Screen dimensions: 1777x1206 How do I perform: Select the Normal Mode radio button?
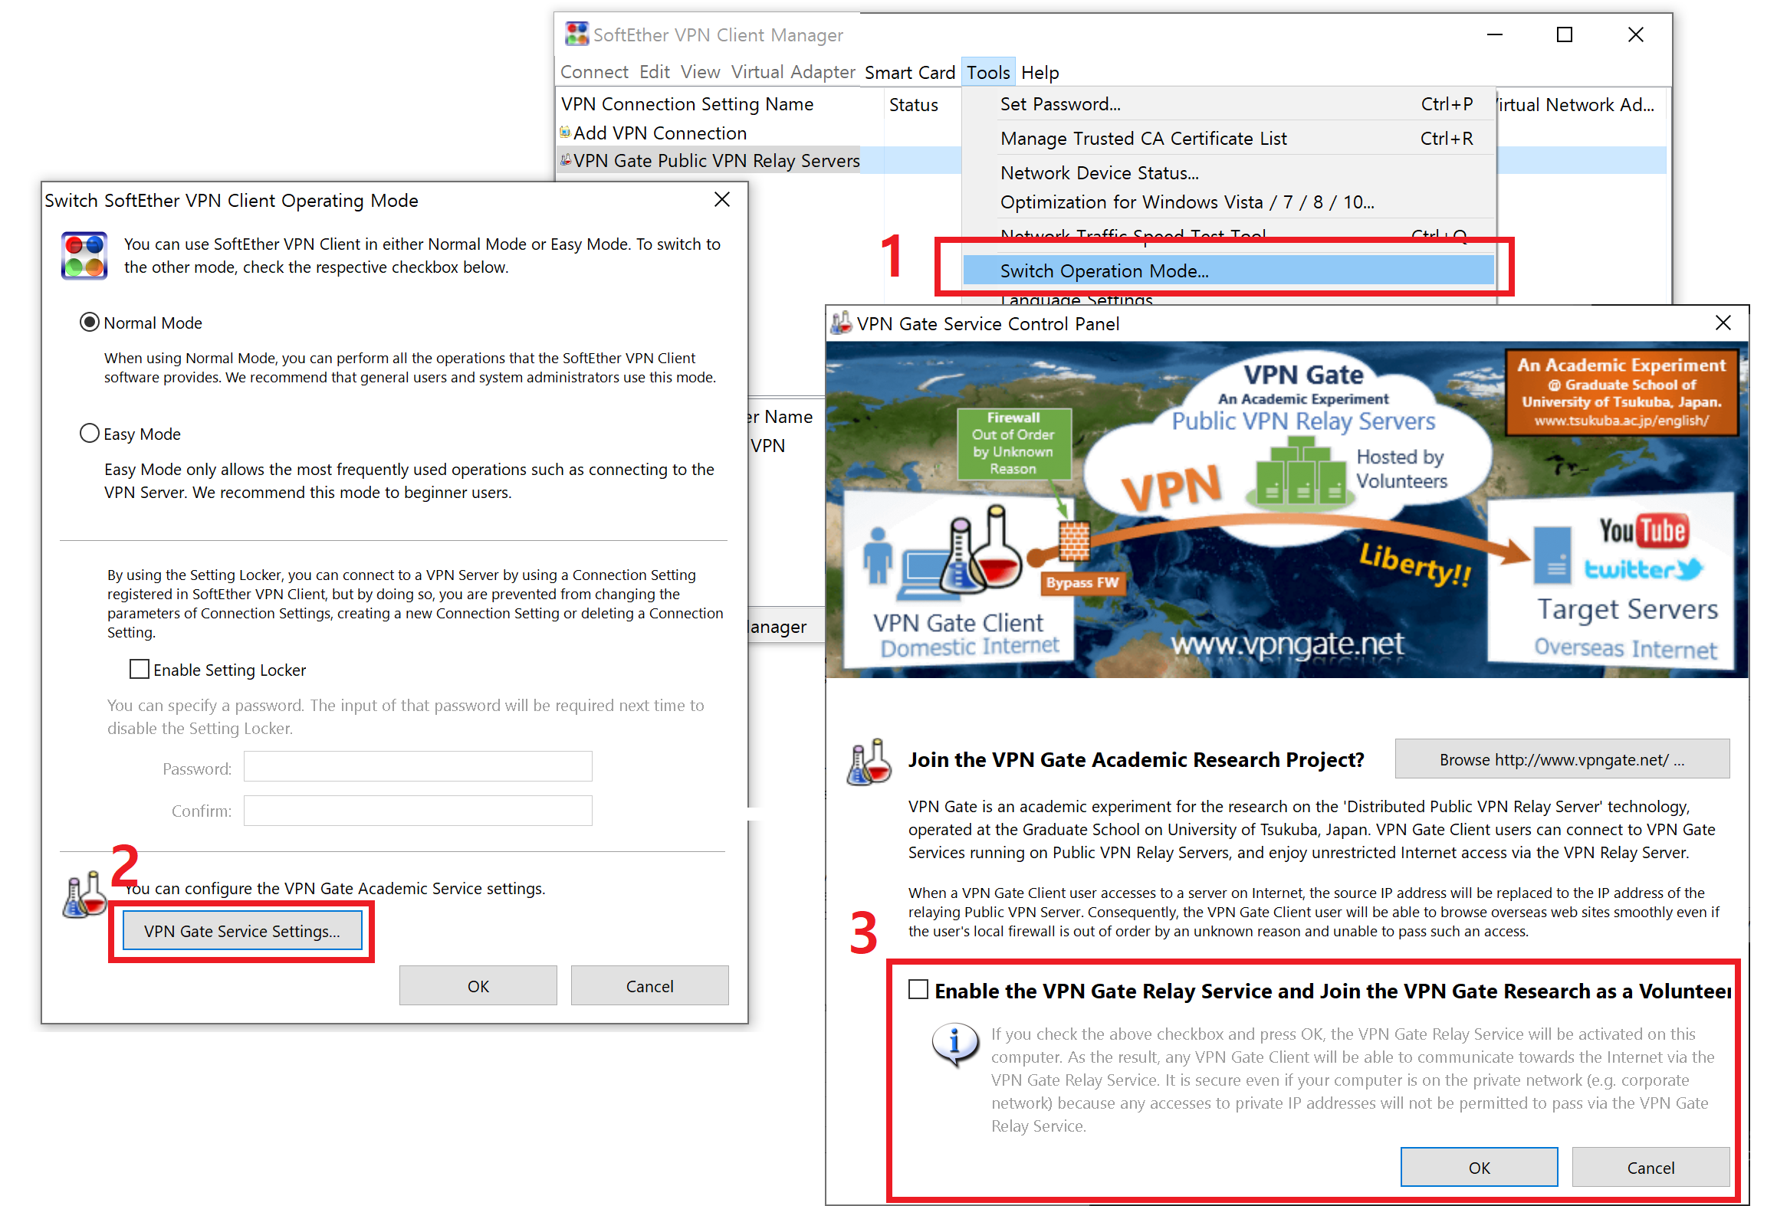click(90, 323)
